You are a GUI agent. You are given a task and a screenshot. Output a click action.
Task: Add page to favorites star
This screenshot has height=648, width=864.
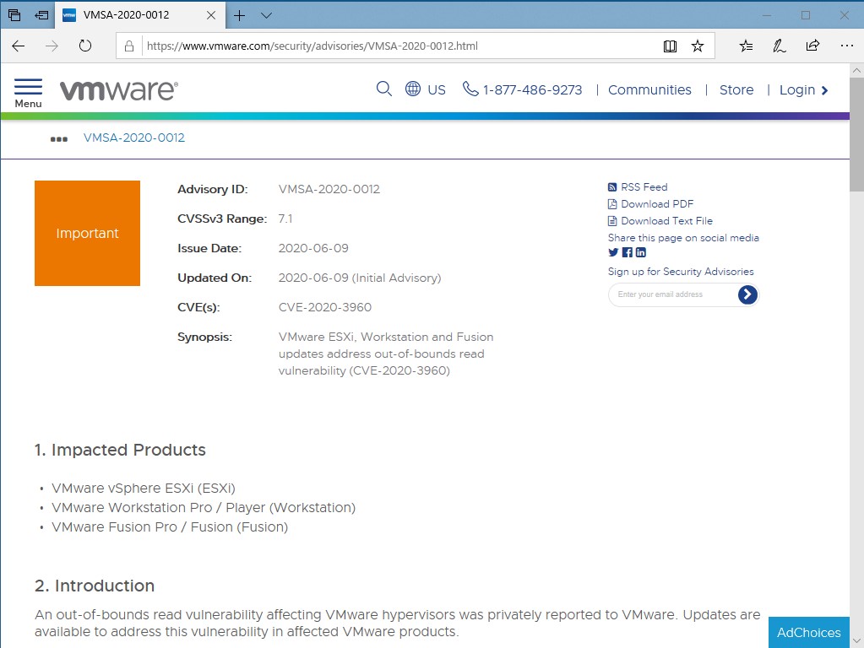[x=698, y=46]
